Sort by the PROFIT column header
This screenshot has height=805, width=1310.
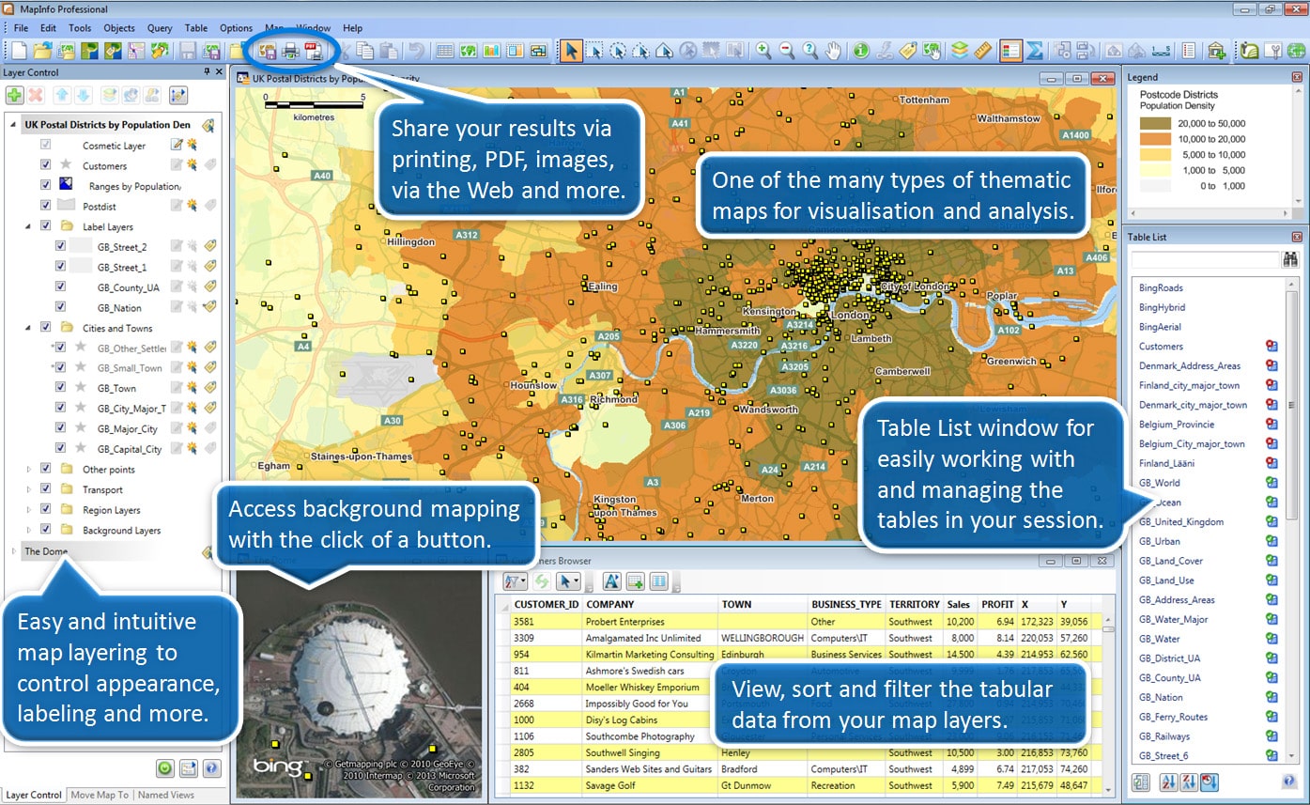pos(997,604)
